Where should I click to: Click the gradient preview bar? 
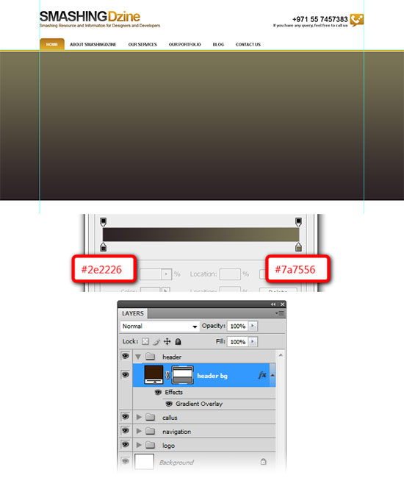[201, 235]
